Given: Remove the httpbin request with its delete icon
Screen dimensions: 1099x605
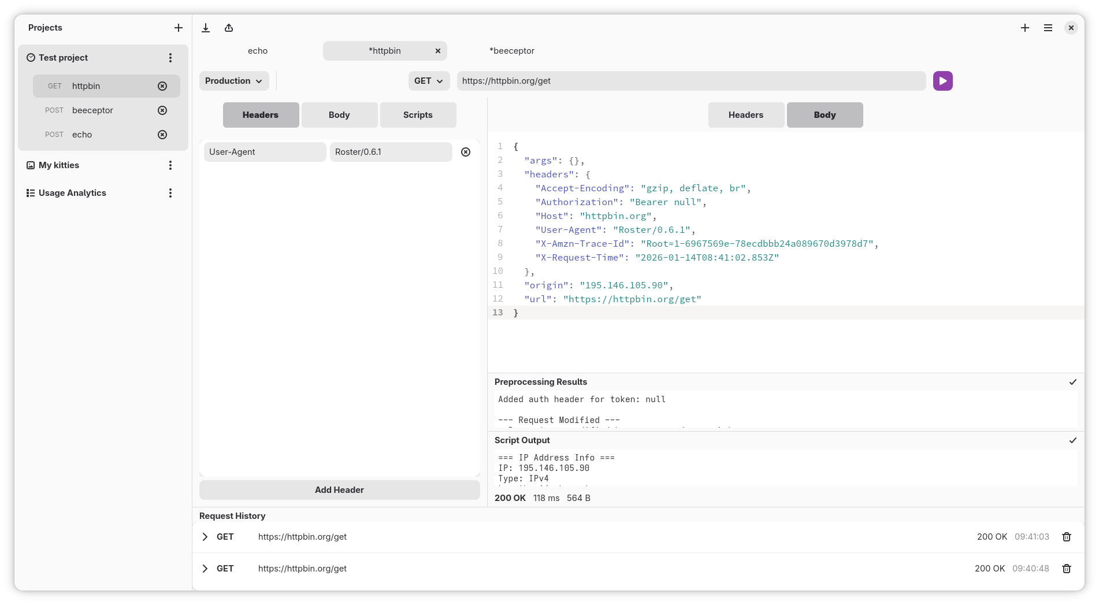Looking at the screenshot, I should click(162, 86).
